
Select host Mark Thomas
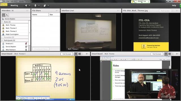point(15,25)
